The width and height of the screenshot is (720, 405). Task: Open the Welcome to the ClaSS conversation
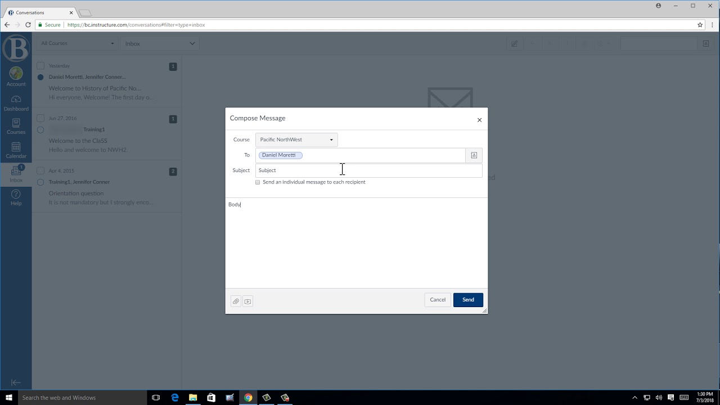[x=106, y=133]
